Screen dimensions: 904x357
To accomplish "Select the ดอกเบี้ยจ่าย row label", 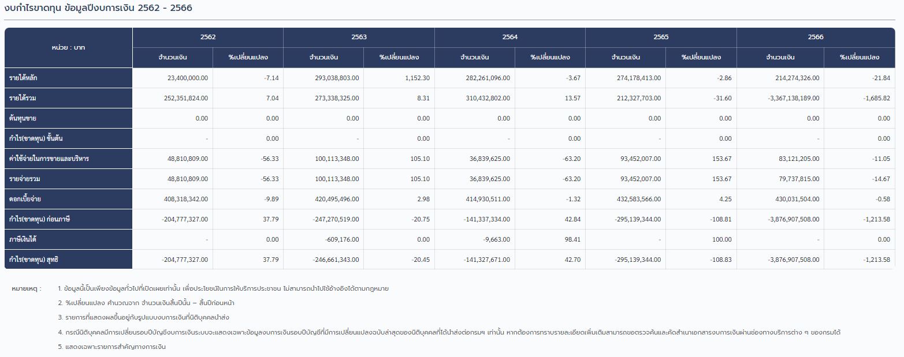I will click(25, 199).
